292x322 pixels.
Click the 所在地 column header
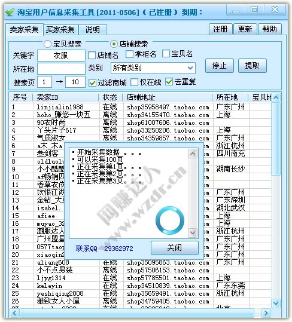pyautogui.click(x=230, y=97)
